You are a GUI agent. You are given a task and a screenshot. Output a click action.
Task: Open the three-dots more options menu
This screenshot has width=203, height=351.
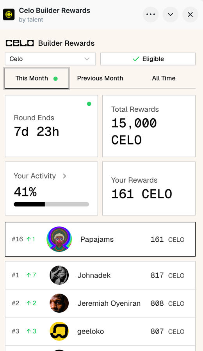tap(151, 14)
